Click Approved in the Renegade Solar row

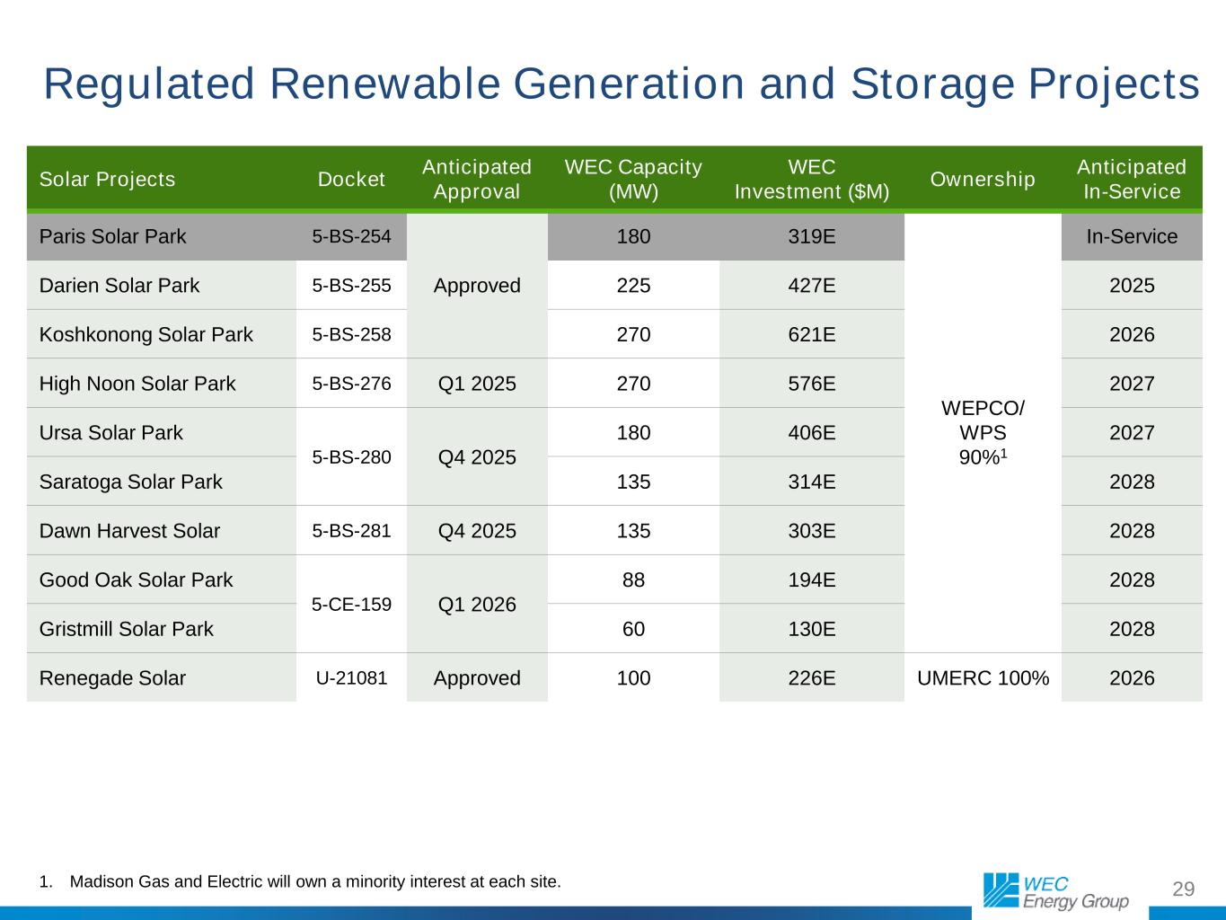click(x=477, y=678)
